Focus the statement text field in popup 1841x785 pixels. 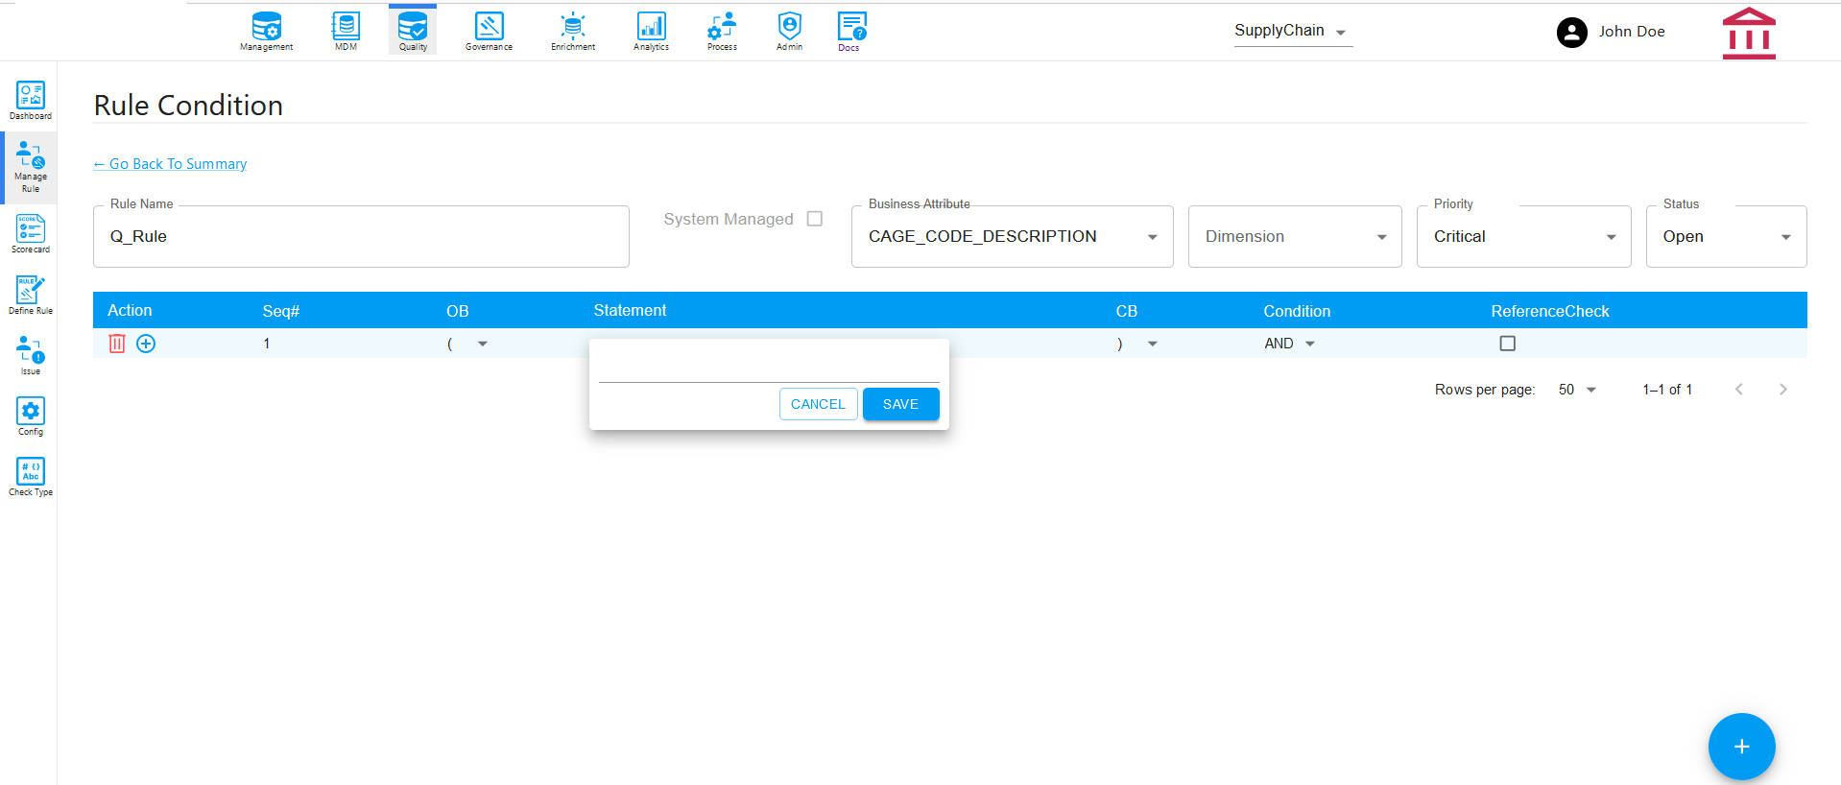pyautogui.click(x=769, y=368)
